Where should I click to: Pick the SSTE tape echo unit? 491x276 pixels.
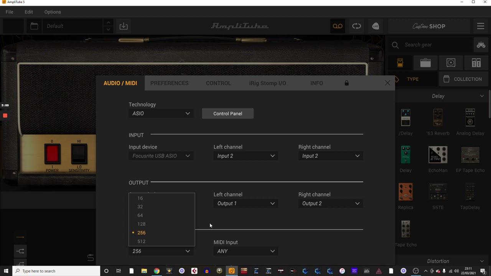(x=438, y=196)
